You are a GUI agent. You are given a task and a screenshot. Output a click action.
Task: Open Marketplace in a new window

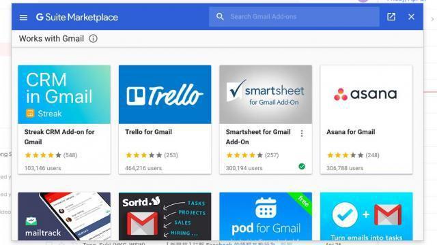[391, 16]
